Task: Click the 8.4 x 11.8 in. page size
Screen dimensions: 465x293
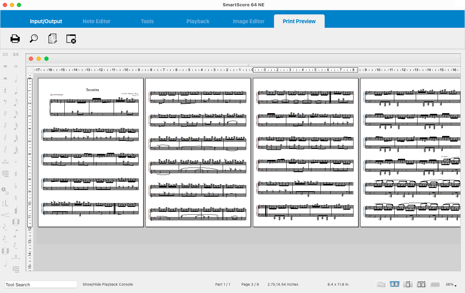Action: pos(338,284)
